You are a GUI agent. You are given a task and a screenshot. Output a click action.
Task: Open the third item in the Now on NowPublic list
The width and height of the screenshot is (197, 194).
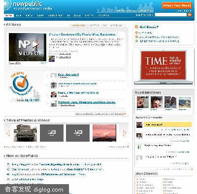click(x=49, y=174)
